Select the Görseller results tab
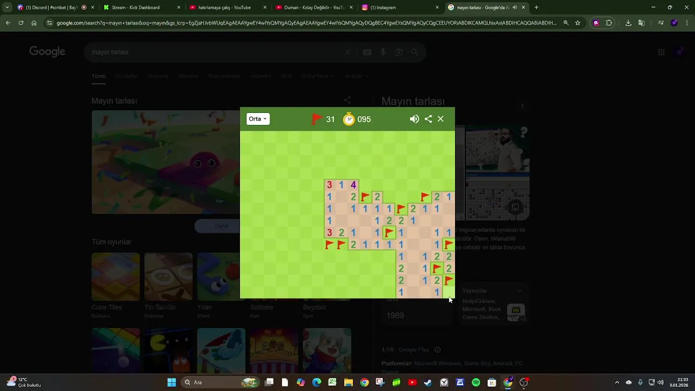The image size is (695, 391). 127,76
